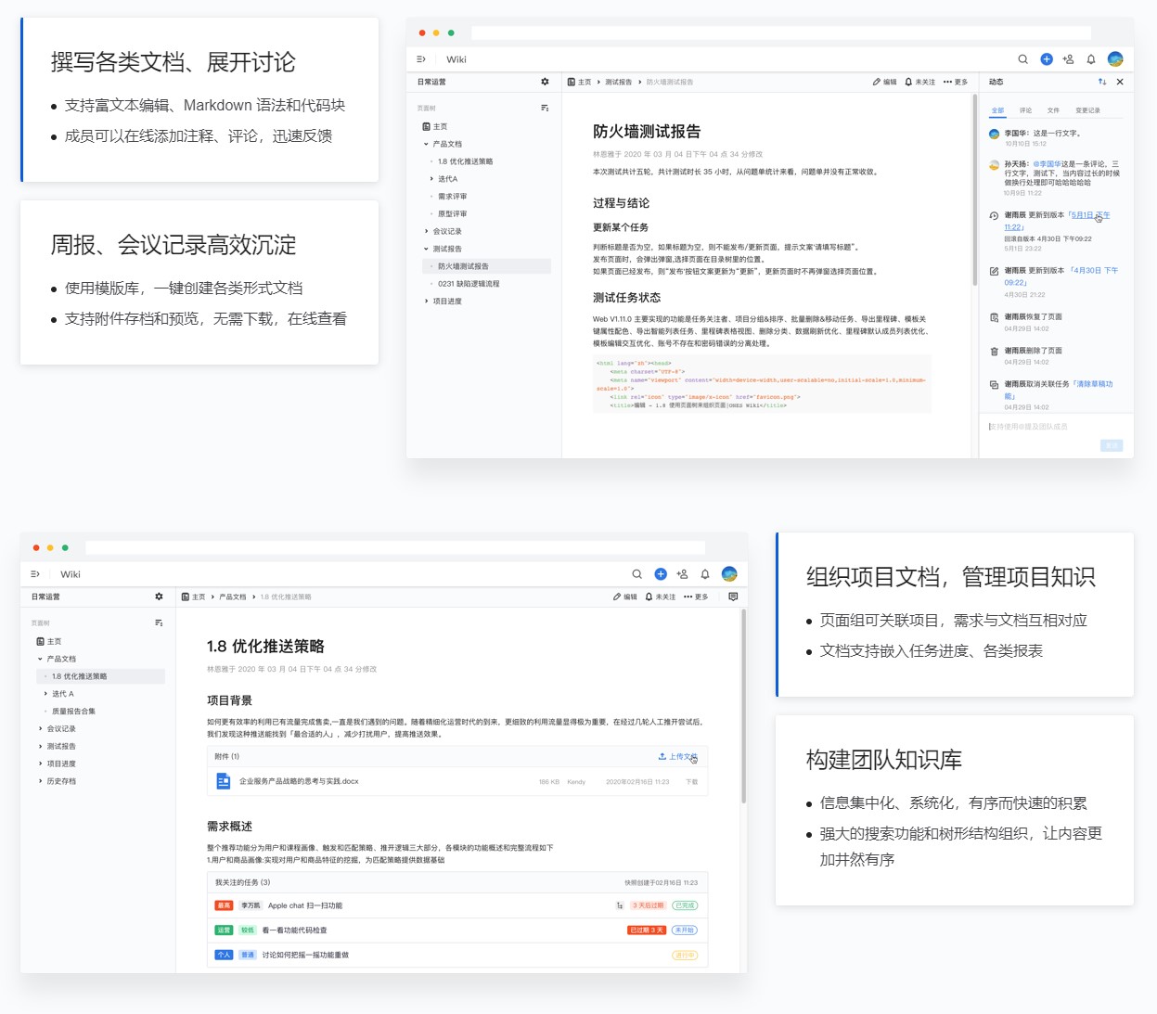Close the 动态 activity panel
1157x1014 pixels.
point(1120,82)
